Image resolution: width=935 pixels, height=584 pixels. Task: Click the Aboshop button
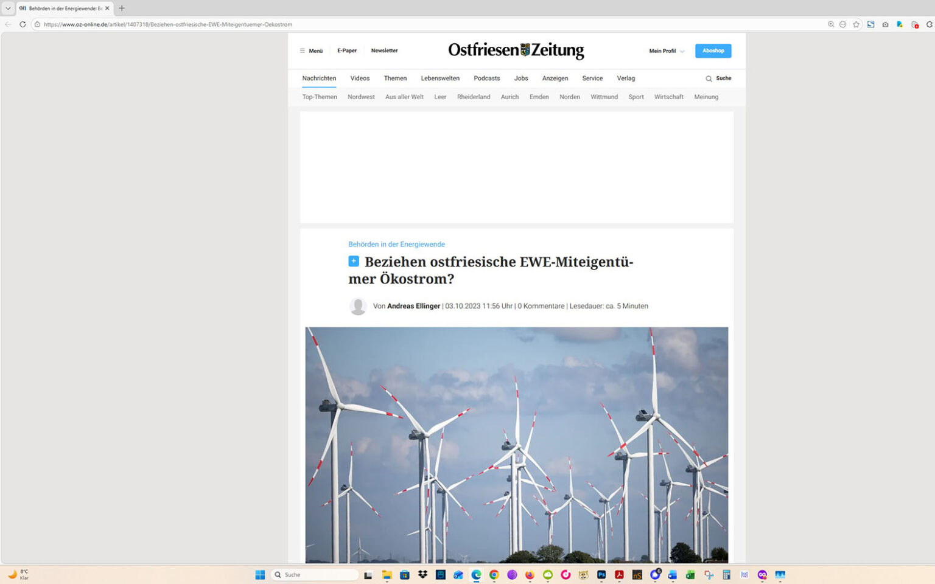point(713,50)
